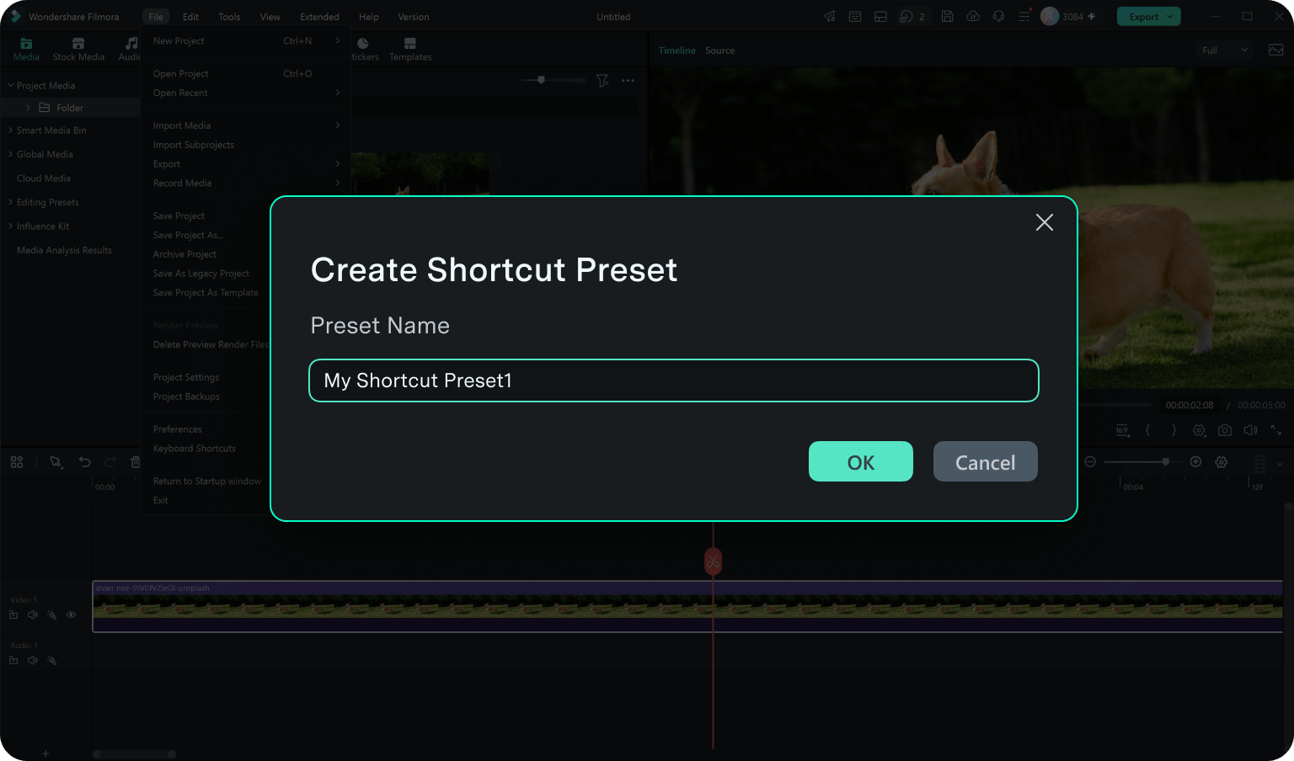Click the save project floppy icon
This screenshot has width=1294, height=761.
coord(948,16)
